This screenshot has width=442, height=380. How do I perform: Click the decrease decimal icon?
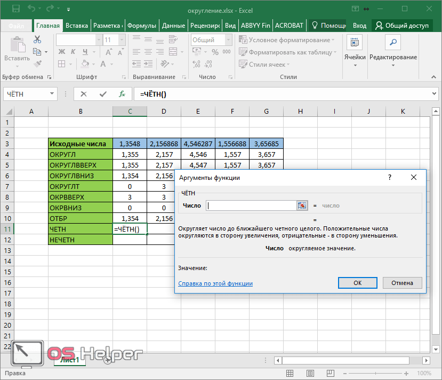pyautogui.click(x=208, y=64)
